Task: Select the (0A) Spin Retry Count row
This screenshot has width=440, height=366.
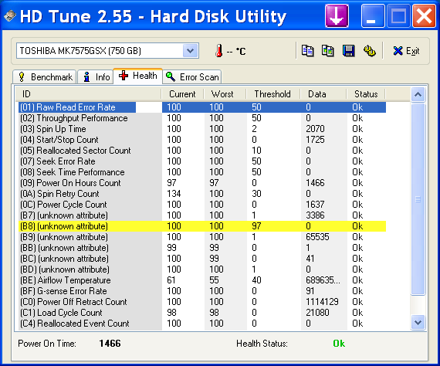Action: pyautogui.click(x=202, y=194)
